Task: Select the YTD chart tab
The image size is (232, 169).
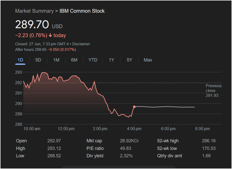Action: tap(93, 60)
